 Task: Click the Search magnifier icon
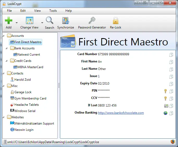(x=50, y=20)
